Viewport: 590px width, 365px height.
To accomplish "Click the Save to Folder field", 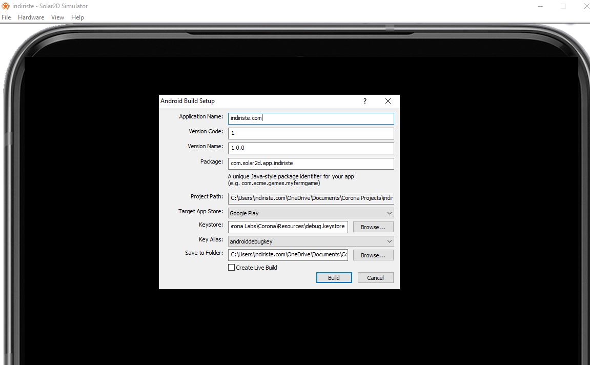I will click(x=288, y=255).
